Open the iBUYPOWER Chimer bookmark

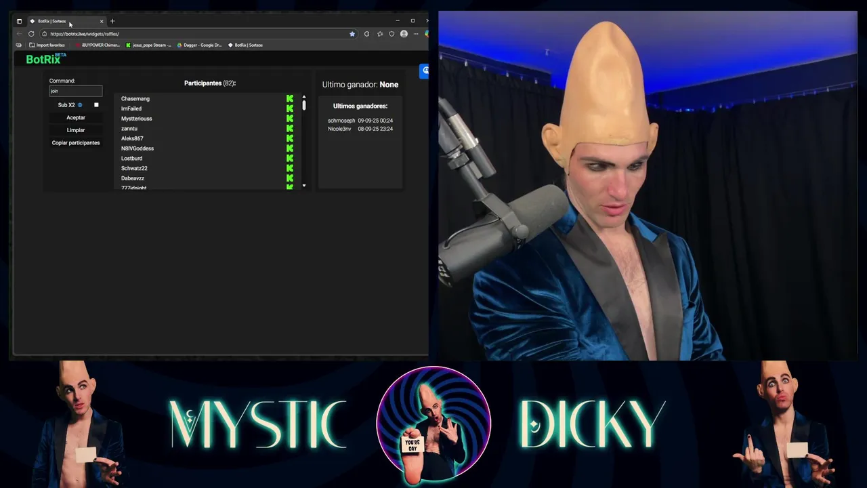98,45
